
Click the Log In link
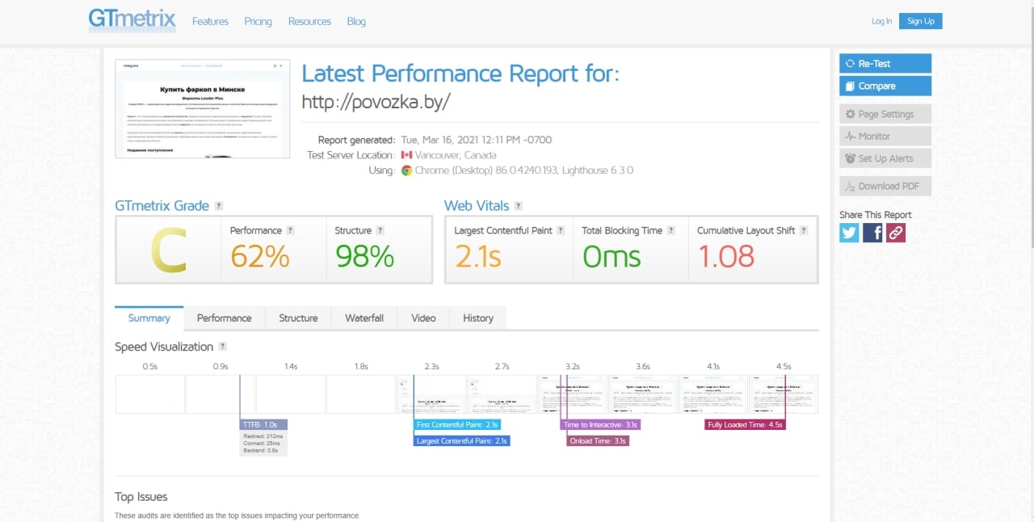tap(882, 21)
